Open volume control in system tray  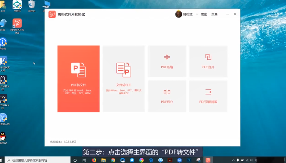[x=252, y=160]
